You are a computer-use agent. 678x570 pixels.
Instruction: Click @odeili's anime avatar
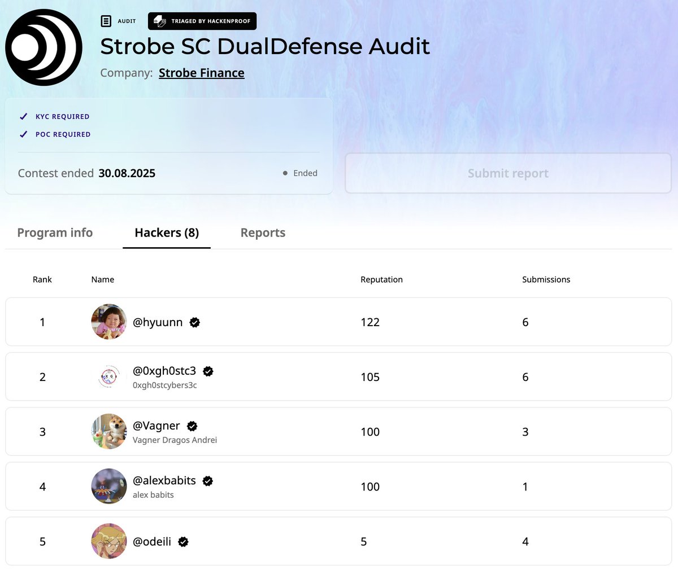pyautogui.click(x=109, y=541)
